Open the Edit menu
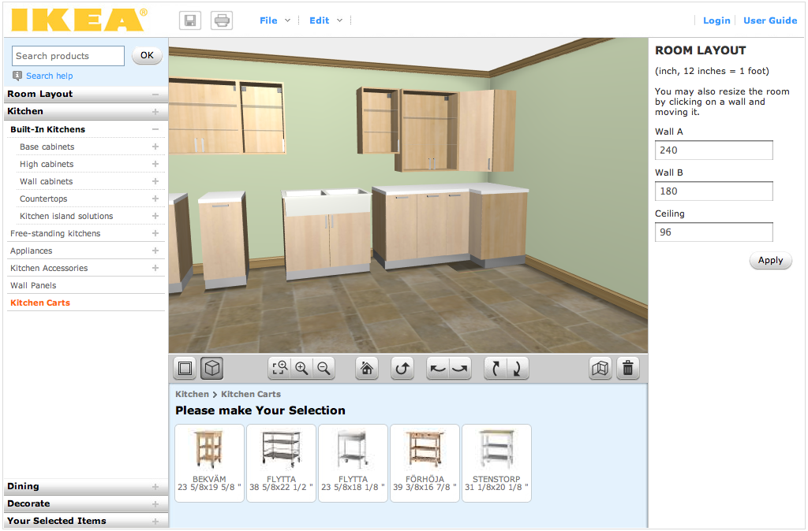This screenshot has height=531, width=808. click(319, 20)
